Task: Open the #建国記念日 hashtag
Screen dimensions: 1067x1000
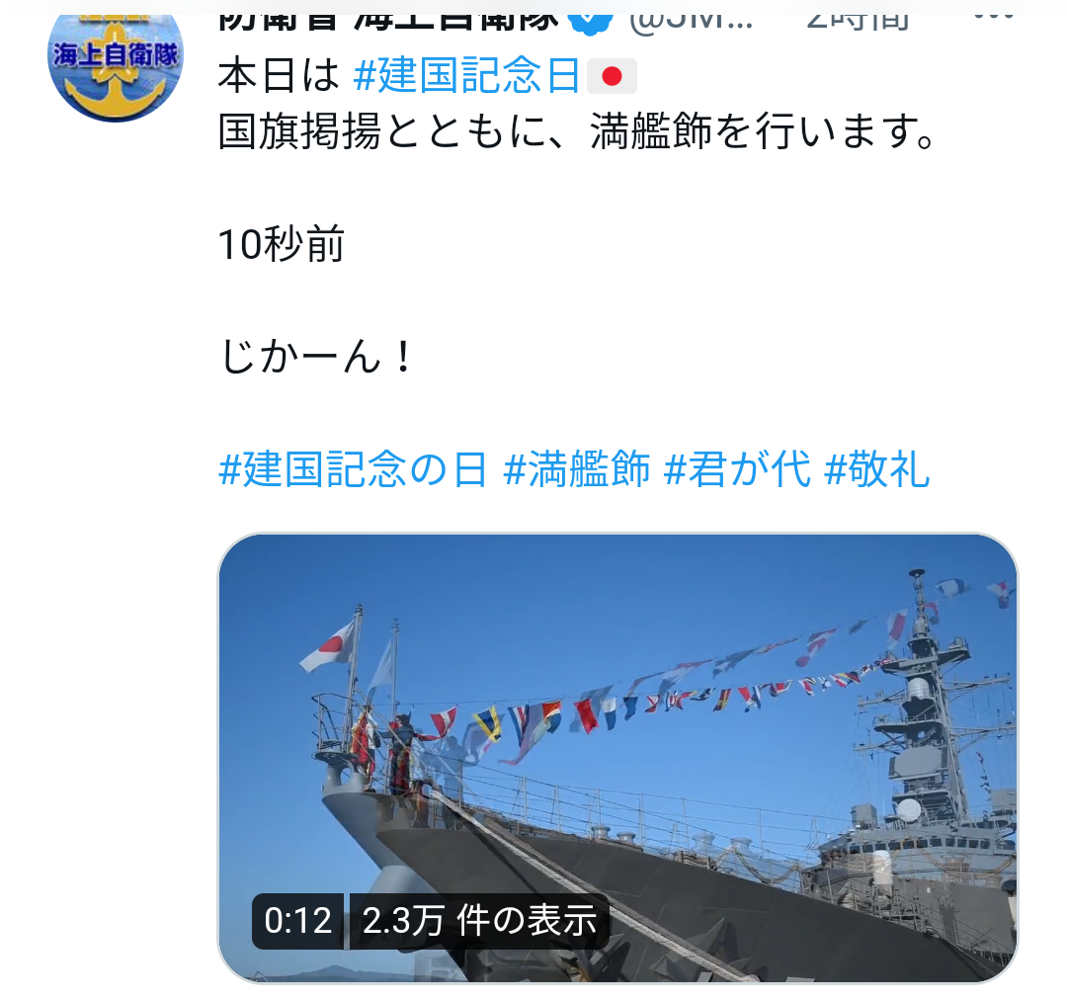Action: (x=466, y=75)
